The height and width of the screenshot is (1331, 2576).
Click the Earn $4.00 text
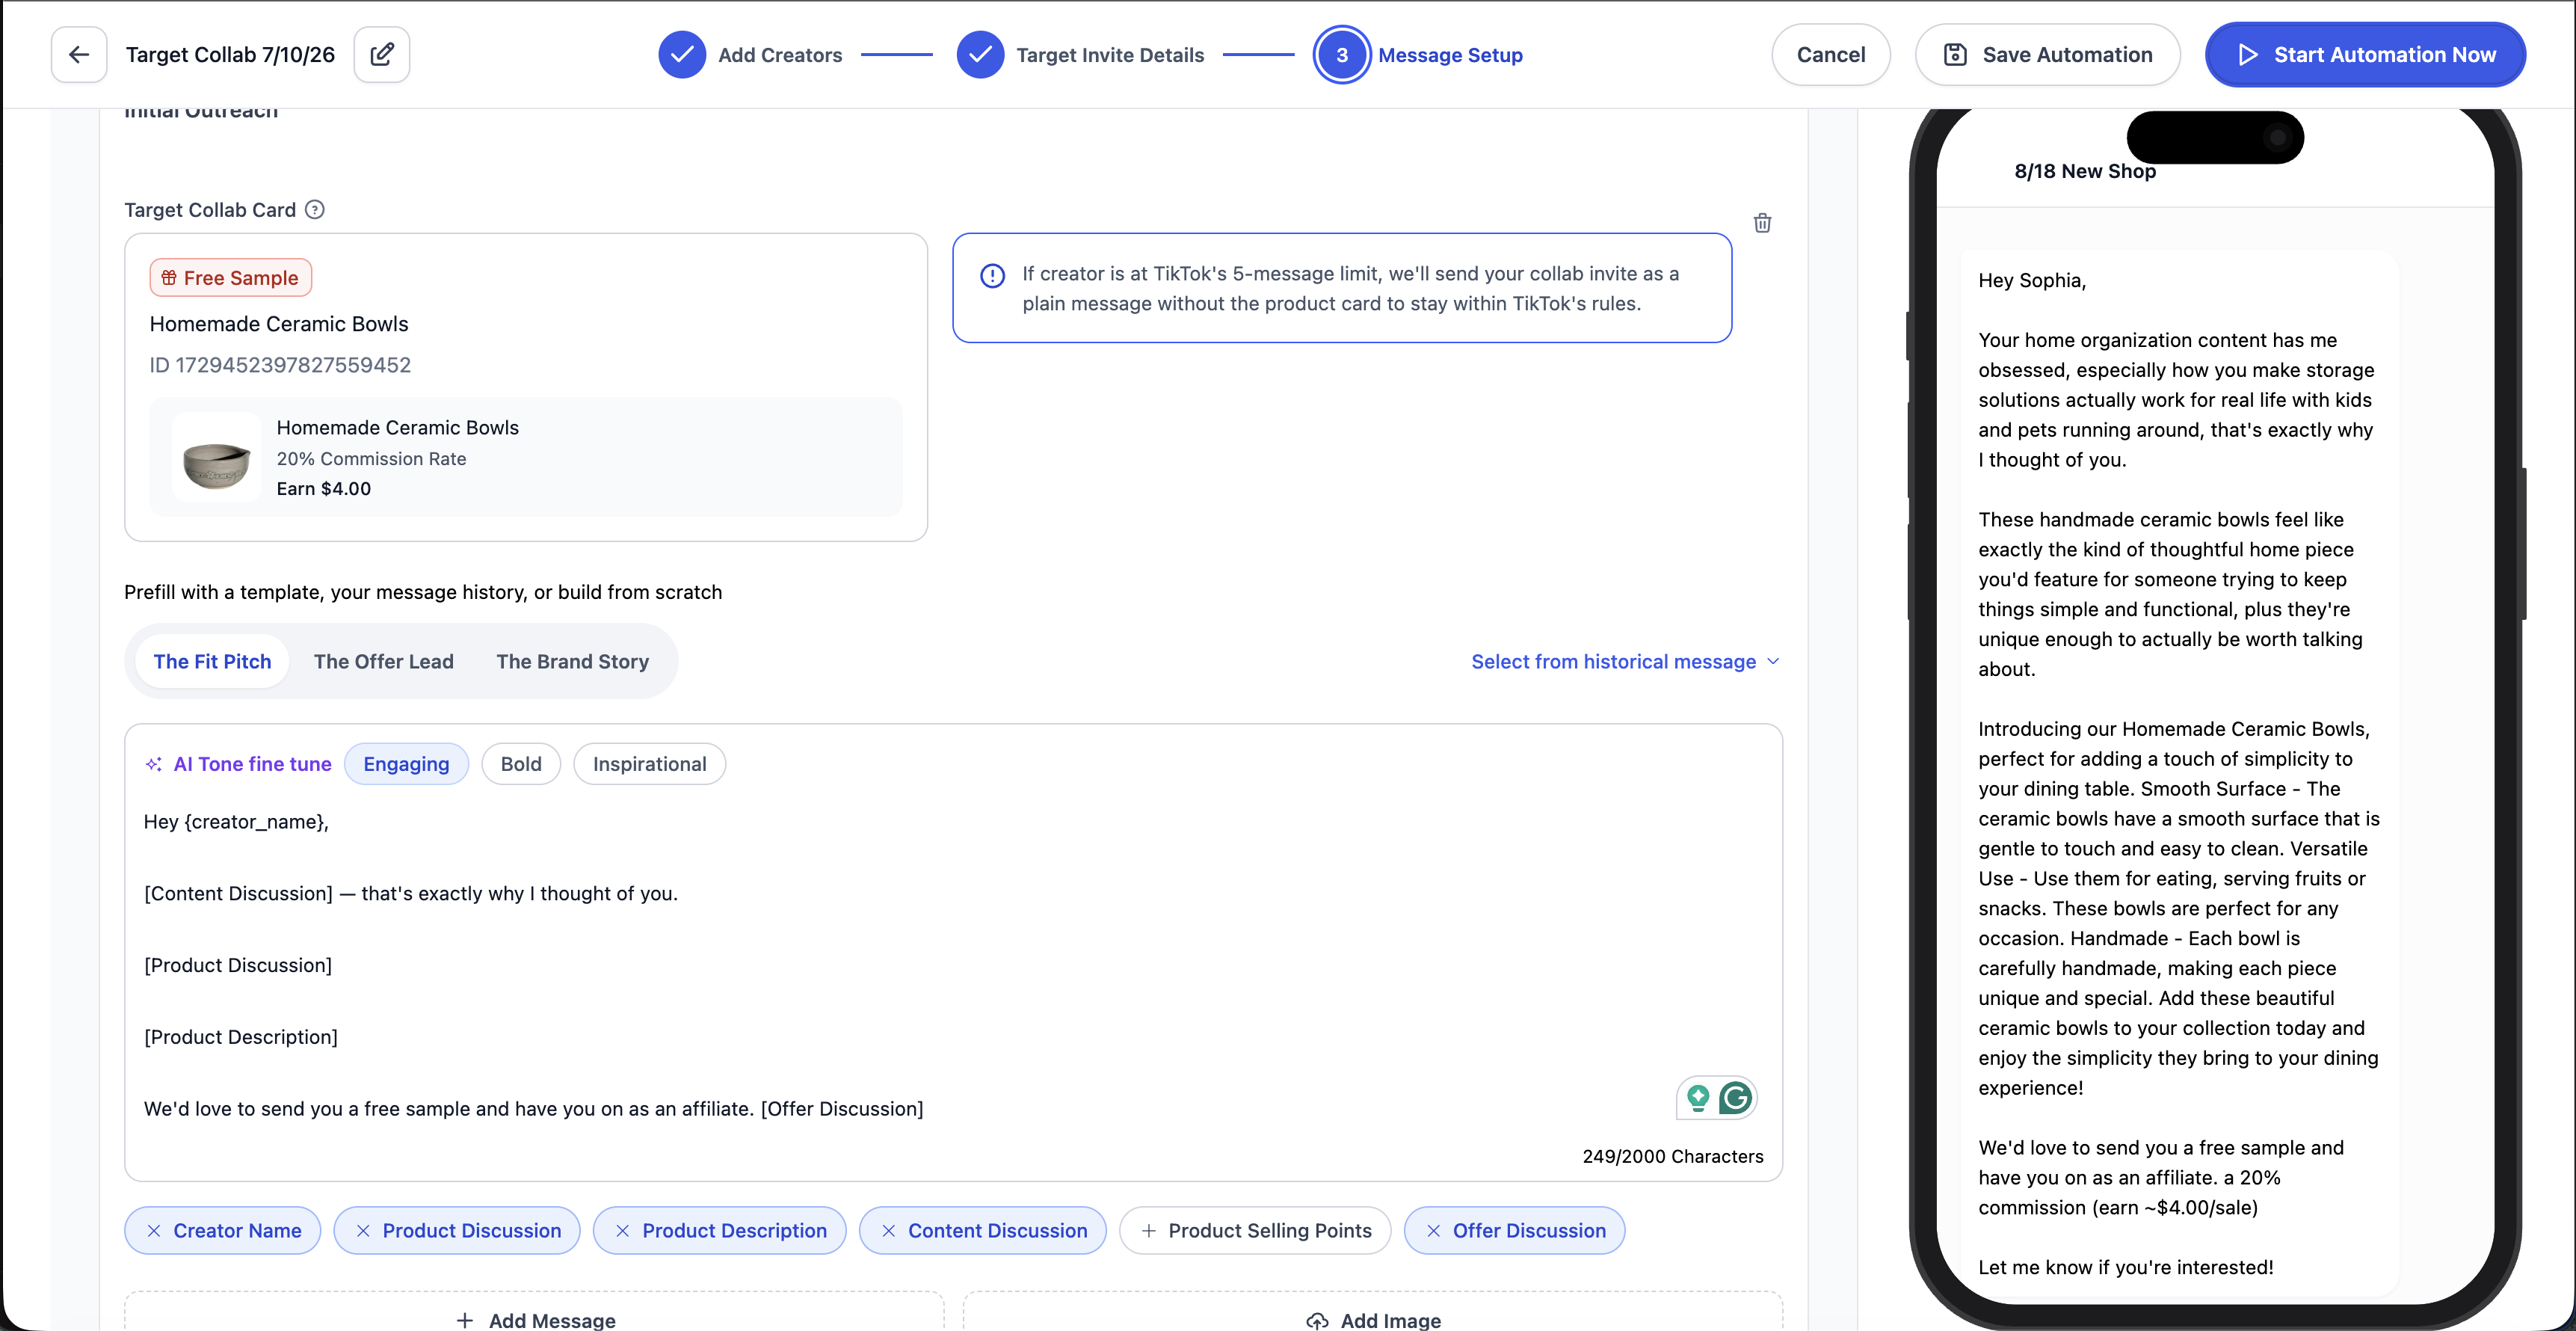click(324, 489)
